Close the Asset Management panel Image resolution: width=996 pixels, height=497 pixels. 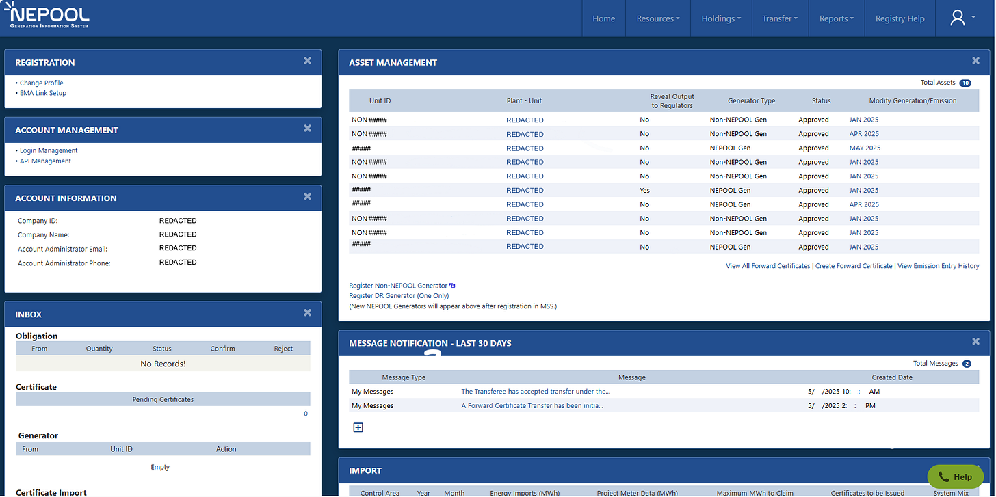coord(976,61)
